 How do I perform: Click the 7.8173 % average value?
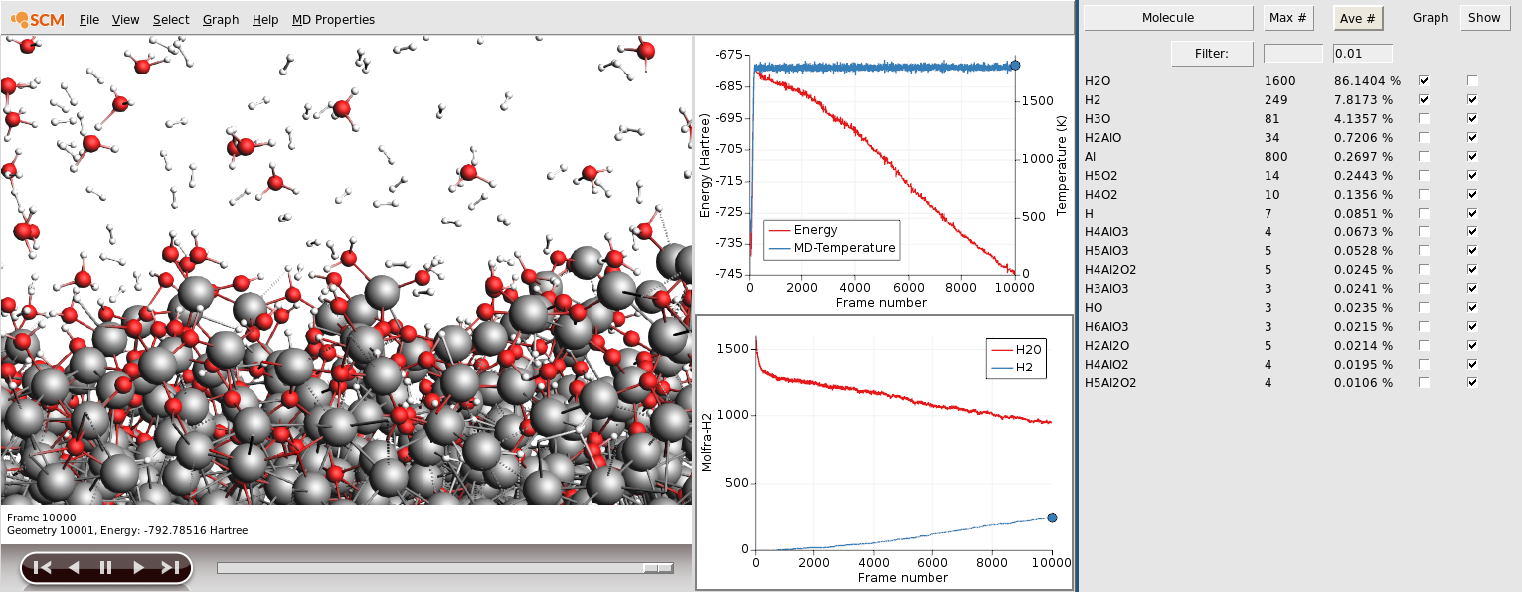coord(1364,100)
